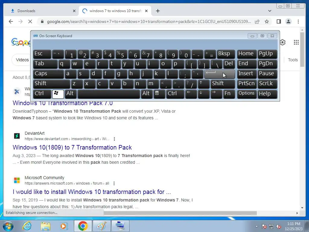Open Chrome's three-dot menu
This screenshot has height=232, width=309.
pyautogui.click(x=298, y=21)
